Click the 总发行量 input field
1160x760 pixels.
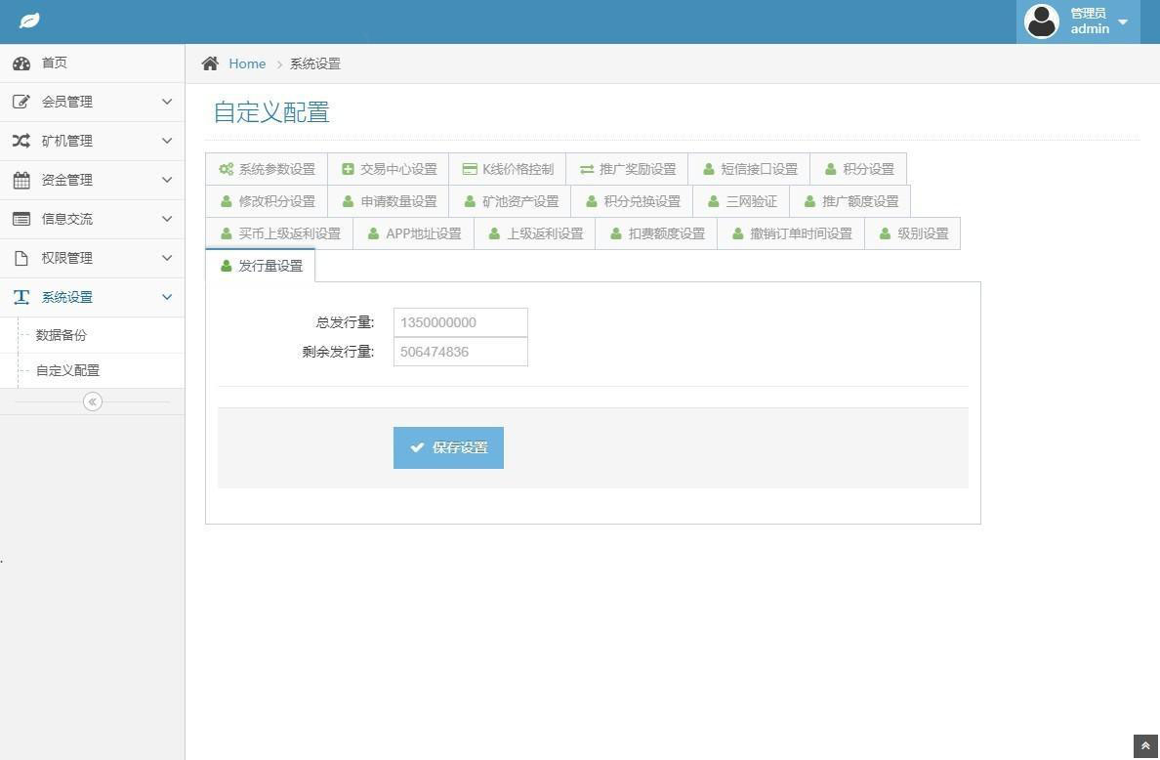point(460,322)
